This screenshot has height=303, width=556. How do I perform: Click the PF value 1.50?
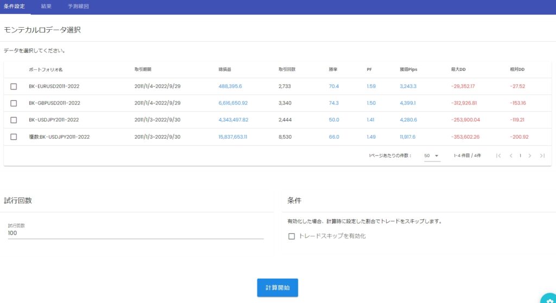coord(371,104)
